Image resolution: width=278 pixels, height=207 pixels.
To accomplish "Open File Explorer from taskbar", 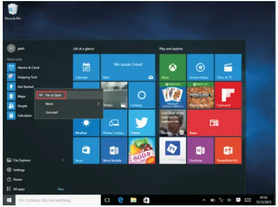I will (133, 200).
